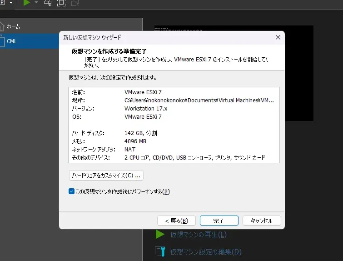Open the 仮想マシン設定の編集(D) link
343x261 pixels.
point(205,251)
